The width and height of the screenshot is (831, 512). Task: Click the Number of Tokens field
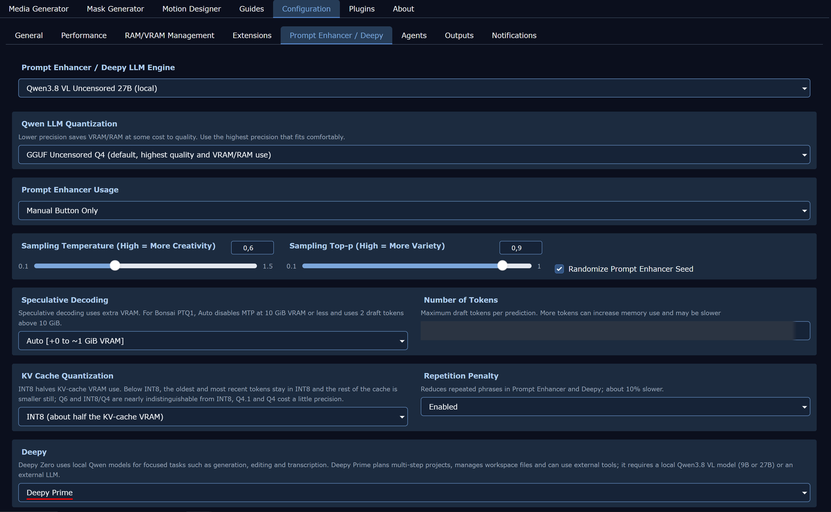(x=615, y=331)
